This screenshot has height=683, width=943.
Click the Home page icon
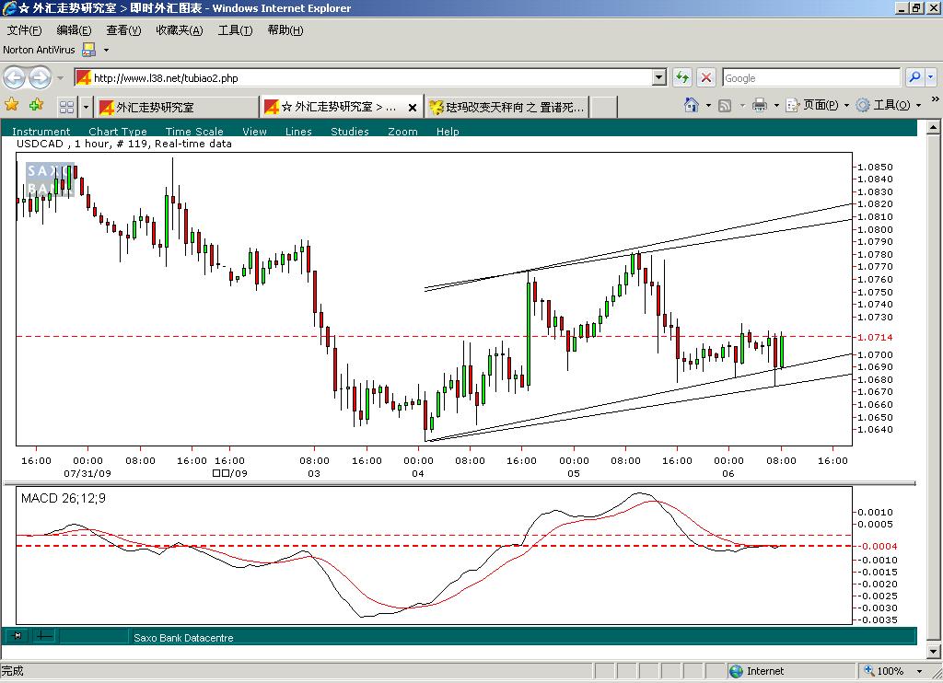pyautogui.click(x=692, y=105)
